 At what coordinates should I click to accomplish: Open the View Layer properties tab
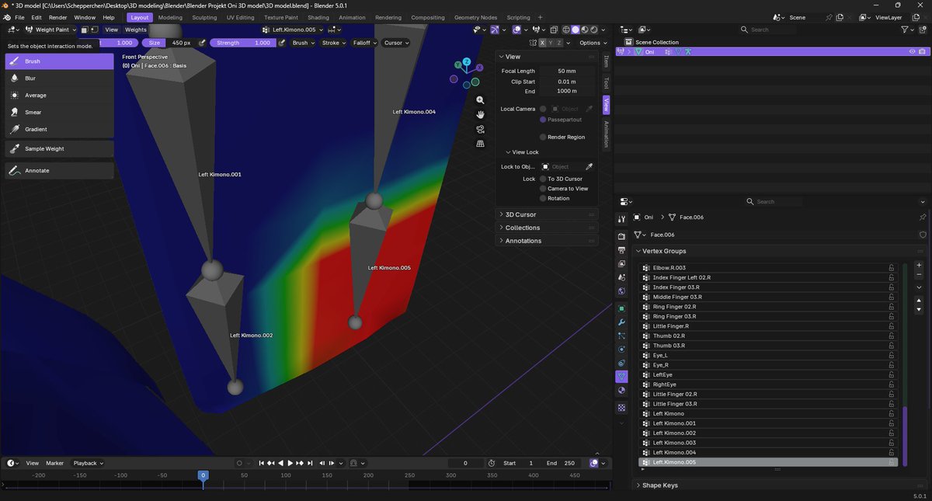pyautogui.click(x=621, y=264)
